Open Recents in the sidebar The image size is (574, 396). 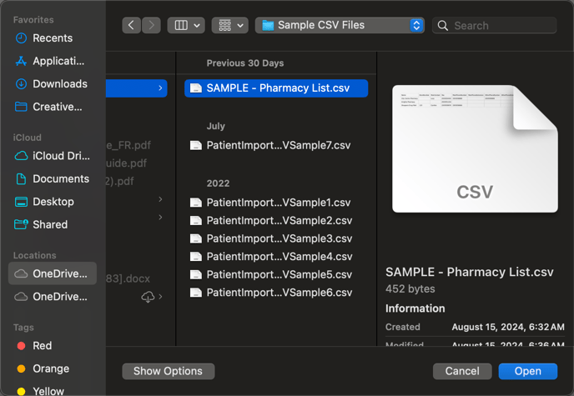click(52, 38)
